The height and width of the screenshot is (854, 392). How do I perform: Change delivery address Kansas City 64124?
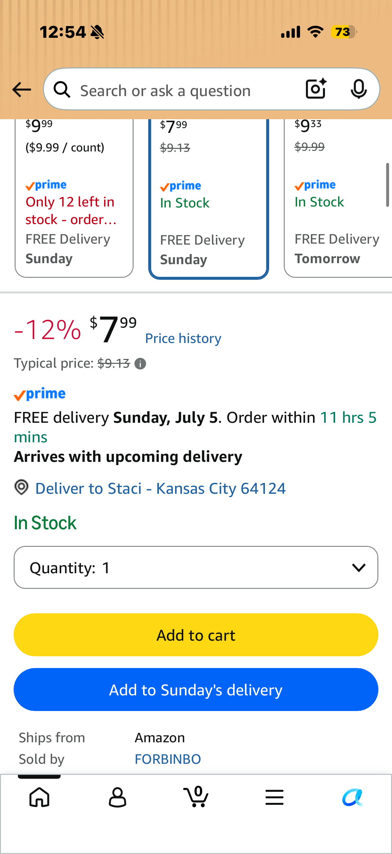[161, 489]
